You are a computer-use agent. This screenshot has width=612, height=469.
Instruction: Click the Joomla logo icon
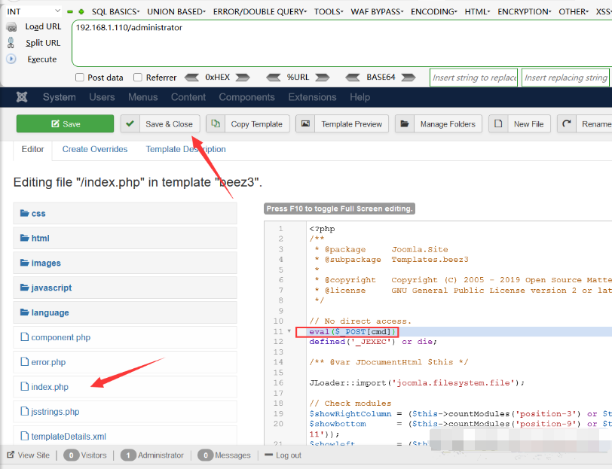coord(22,96)
